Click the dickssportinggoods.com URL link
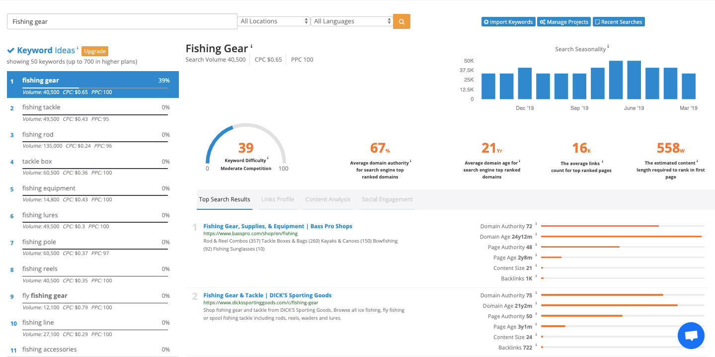Viewport: 715px width, 357px height. point(261,302)
